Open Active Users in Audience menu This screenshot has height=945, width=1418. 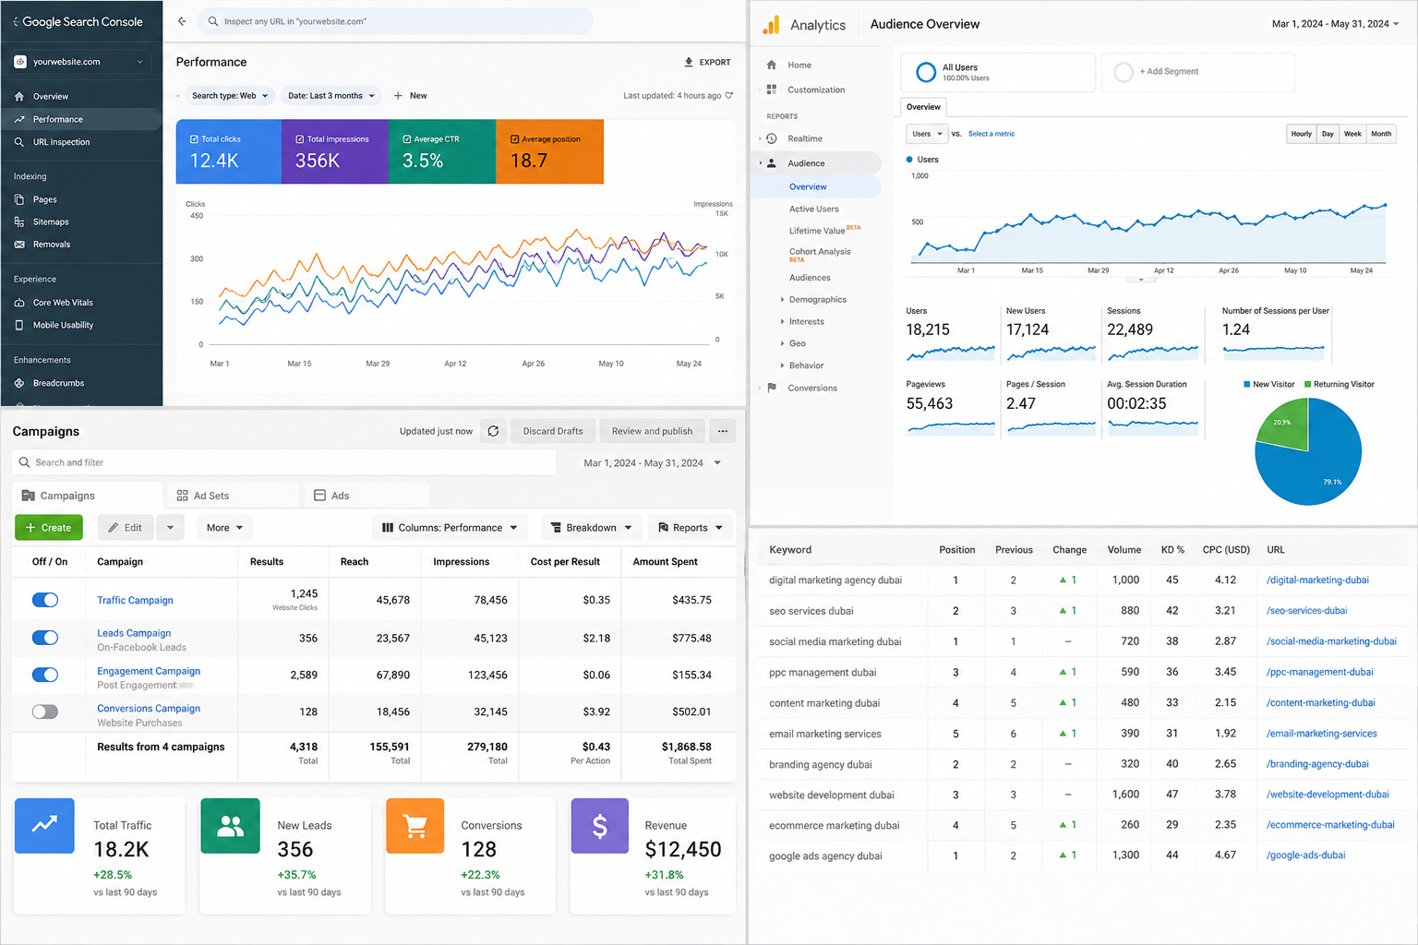(x=814, y=209)
